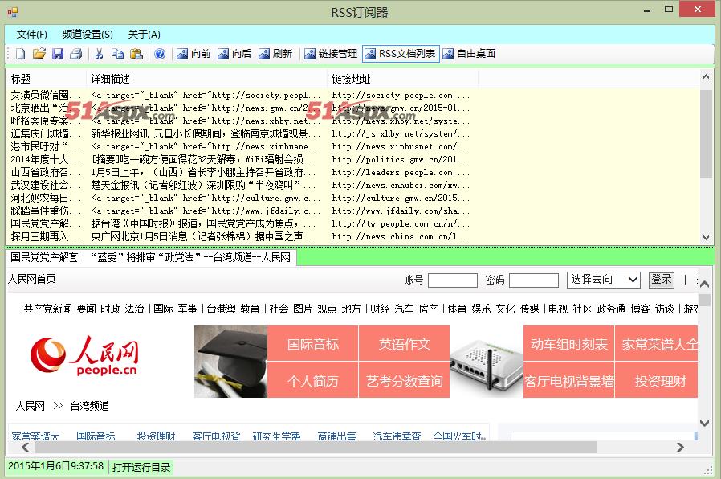This screenshot has width=721, height=479.
Task: Select the 山西省政府召 row
Action: pos(240,173)
